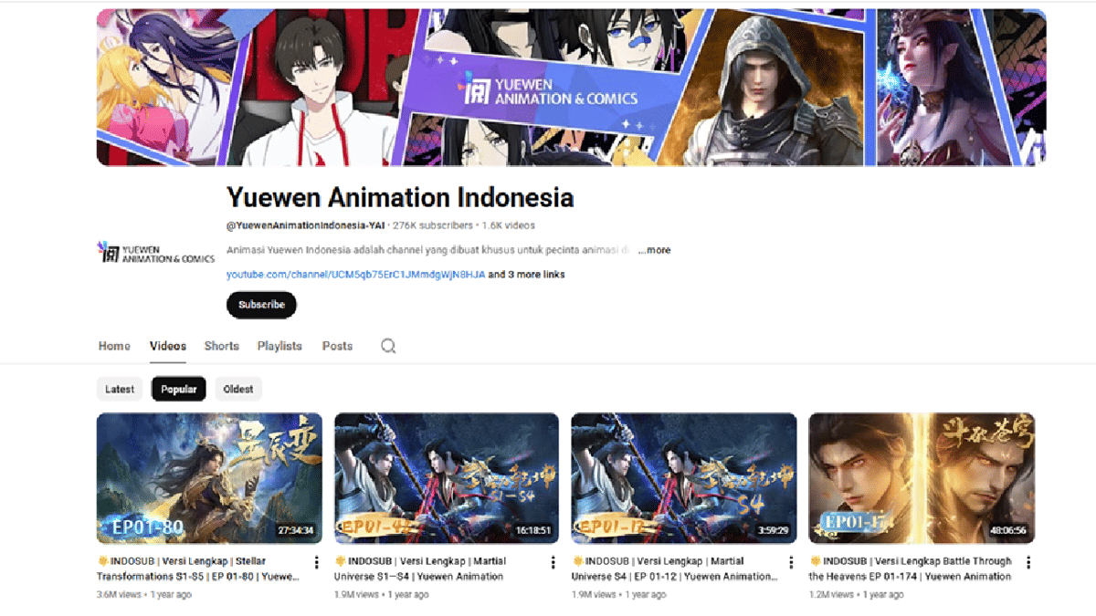
Task: Open the Playlists tab
Action: pos(279,346)
